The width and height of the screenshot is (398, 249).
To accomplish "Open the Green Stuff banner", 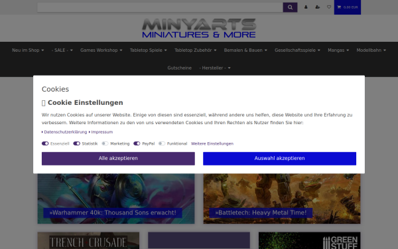I will tap(309, 240).
